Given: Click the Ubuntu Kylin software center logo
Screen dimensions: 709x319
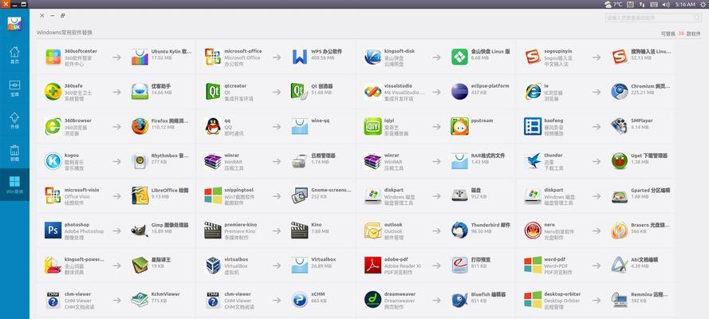Looking at the screenshot, I should (x=14, y=23).
